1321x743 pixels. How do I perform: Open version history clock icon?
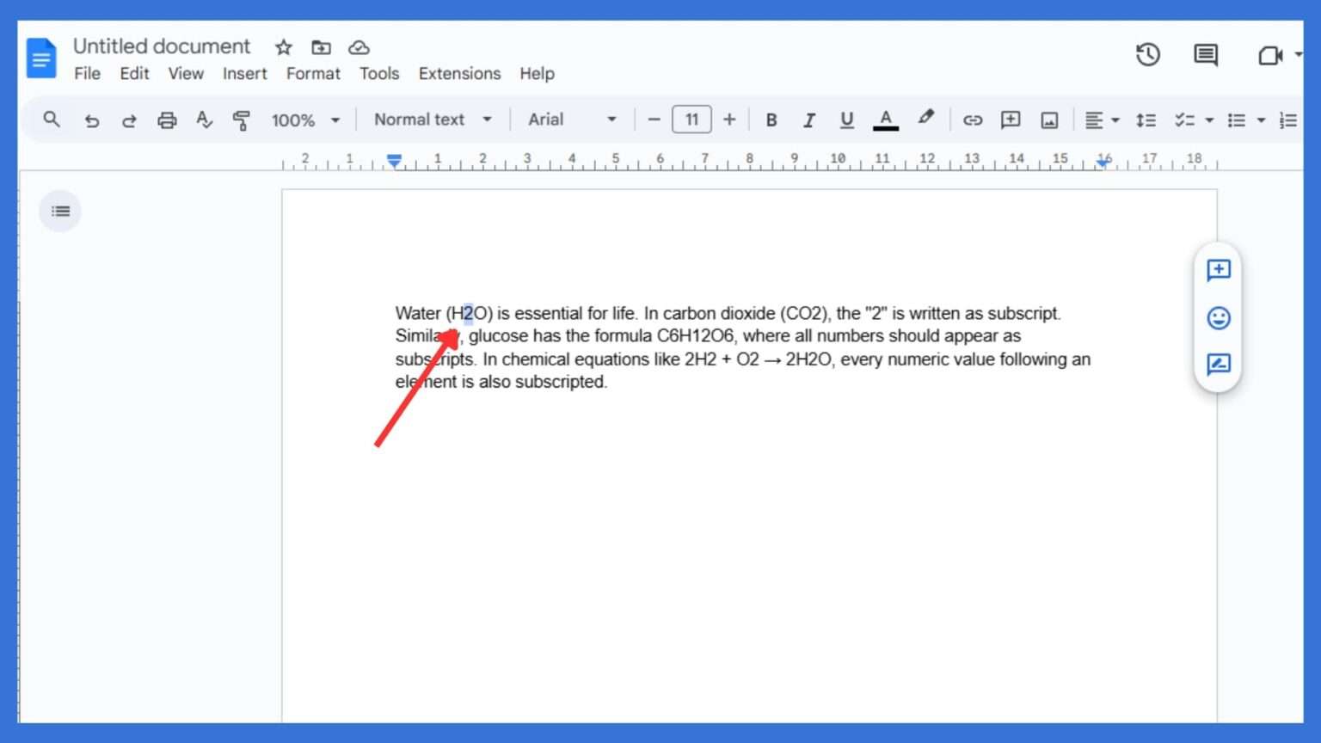1147,55
